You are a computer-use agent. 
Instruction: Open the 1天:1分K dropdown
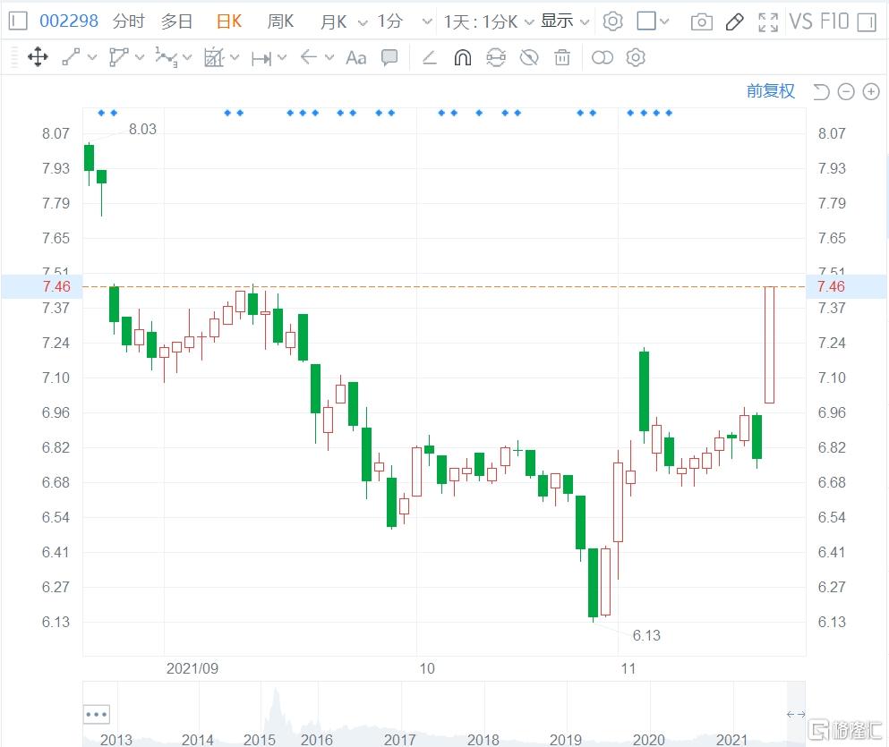[x=488, y=21]
